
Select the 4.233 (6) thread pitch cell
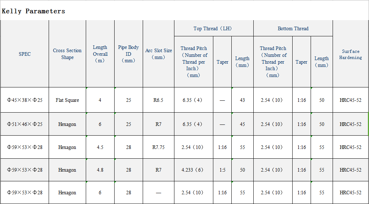click(x=193, y=170)
